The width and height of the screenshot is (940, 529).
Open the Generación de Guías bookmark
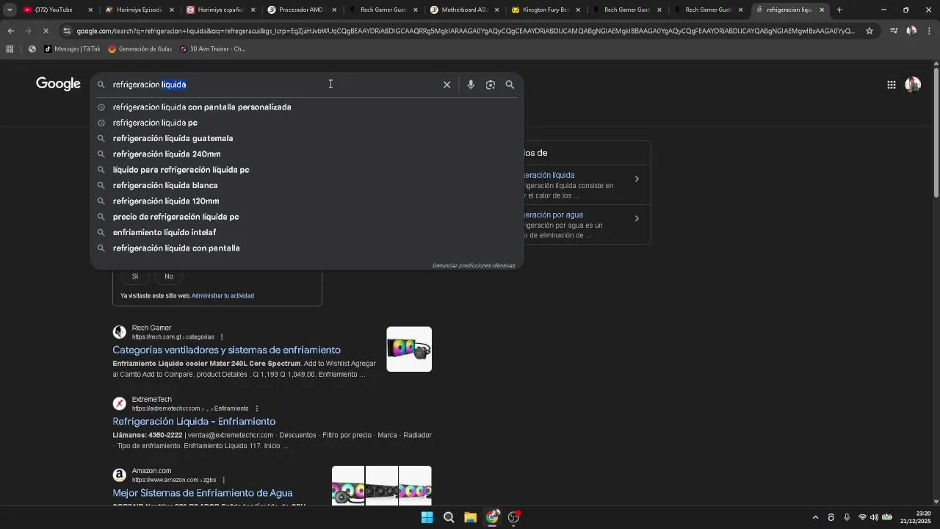[140, 48]
